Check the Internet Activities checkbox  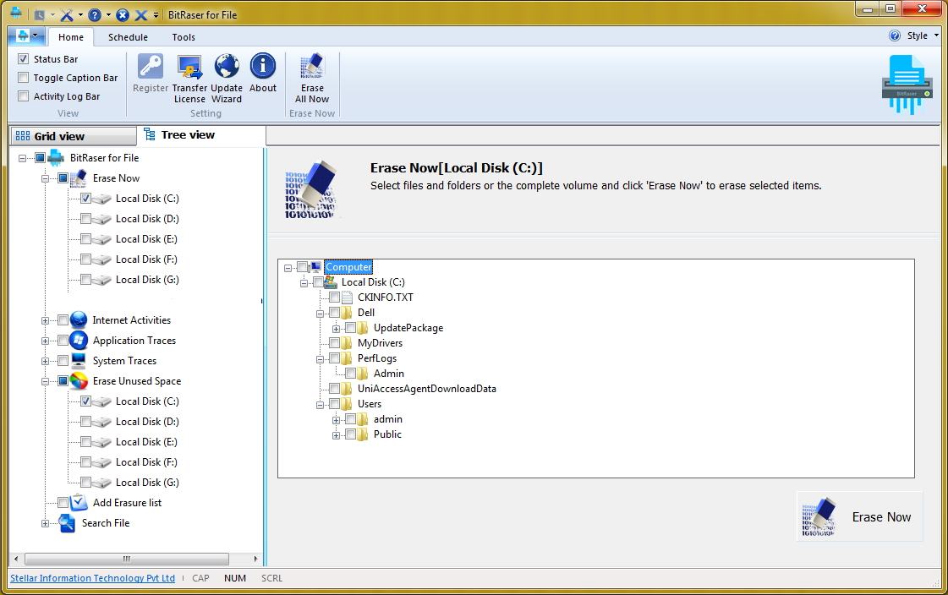click(x=63, y=320)
